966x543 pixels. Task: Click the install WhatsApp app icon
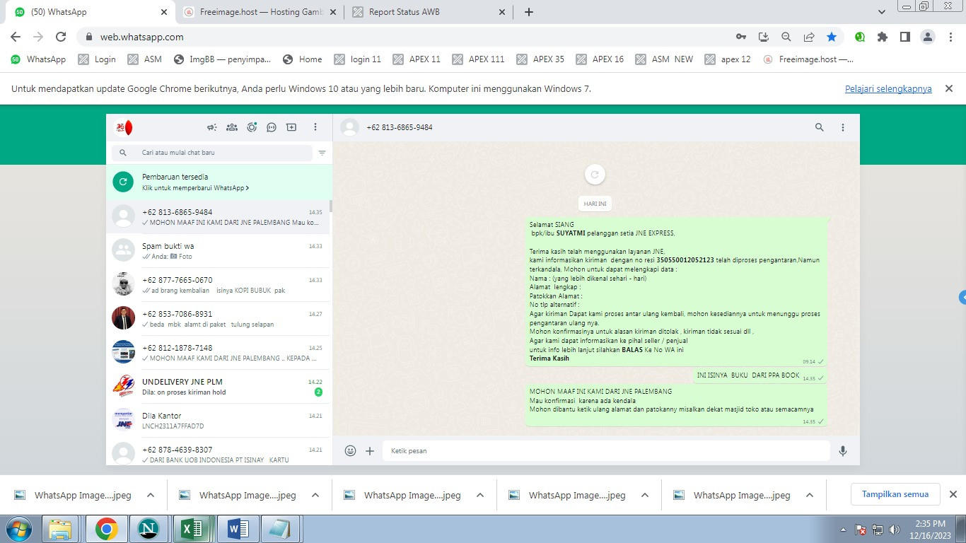pyautogui.click(x=764, y=37)
